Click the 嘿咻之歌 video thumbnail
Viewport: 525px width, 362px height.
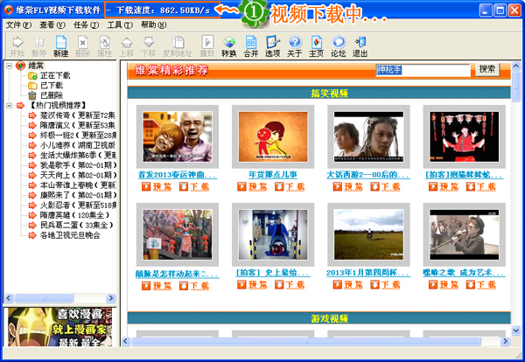pyautogui.click(x=465, y=235)
